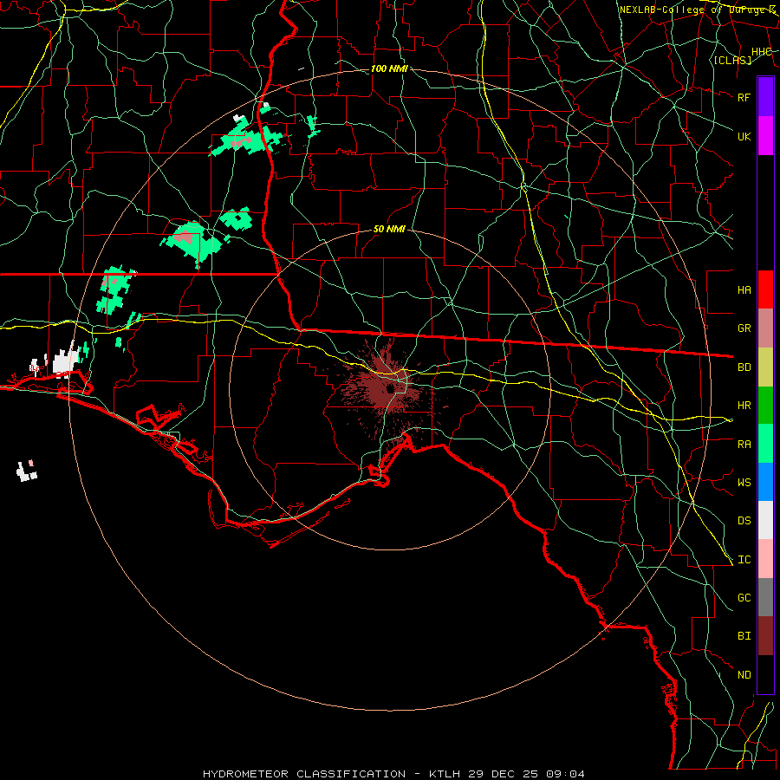Select the light pink IC legend swatch
Screen dimensions: 780x780
click(x=765, y=559)
